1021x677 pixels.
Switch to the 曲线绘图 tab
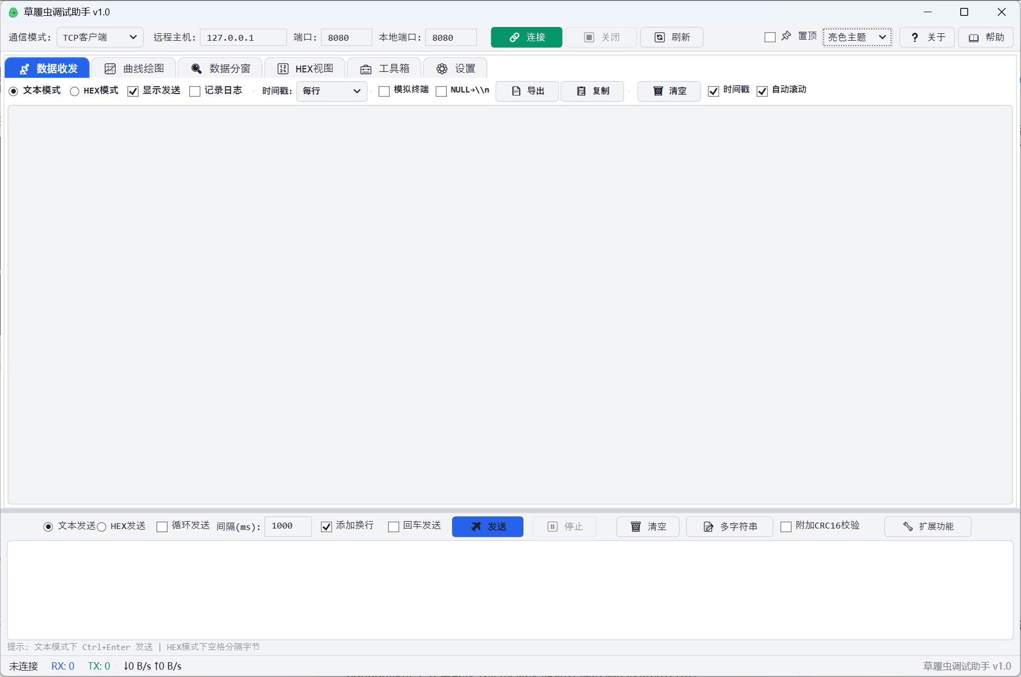click(134, 69)
